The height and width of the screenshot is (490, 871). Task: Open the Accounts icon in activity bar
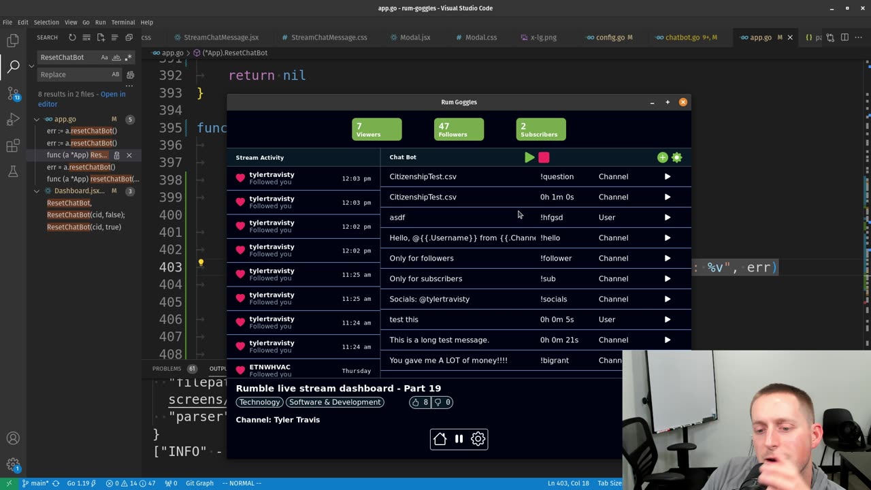tap(13, 438)
